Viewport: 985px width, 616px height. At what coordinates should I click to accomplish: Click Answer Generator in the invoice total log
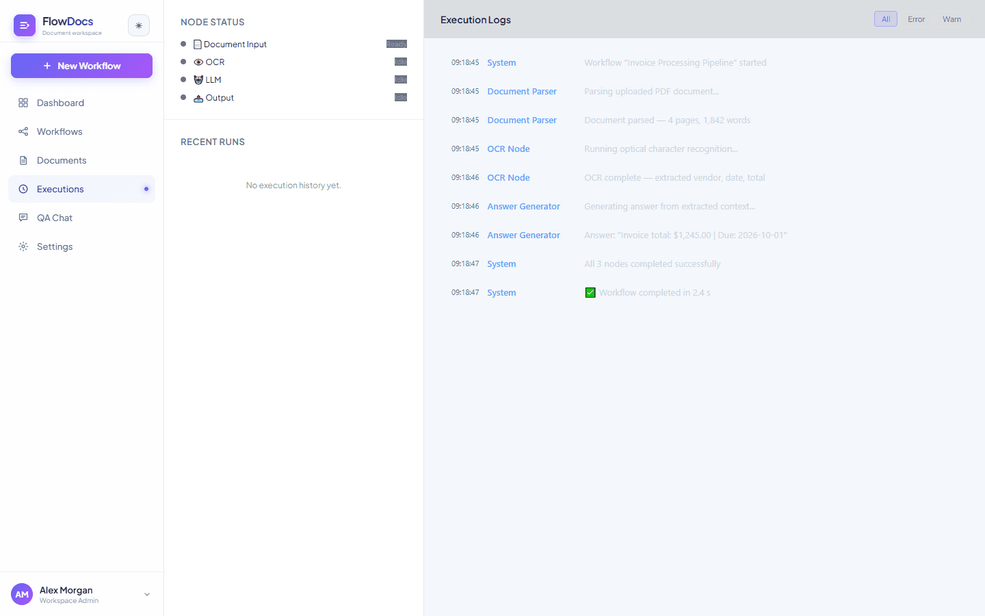[523, 235]
